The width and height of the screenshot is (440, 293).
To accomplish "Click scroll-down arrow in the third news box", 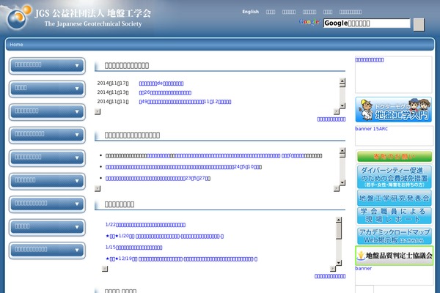I will (339, 261).
